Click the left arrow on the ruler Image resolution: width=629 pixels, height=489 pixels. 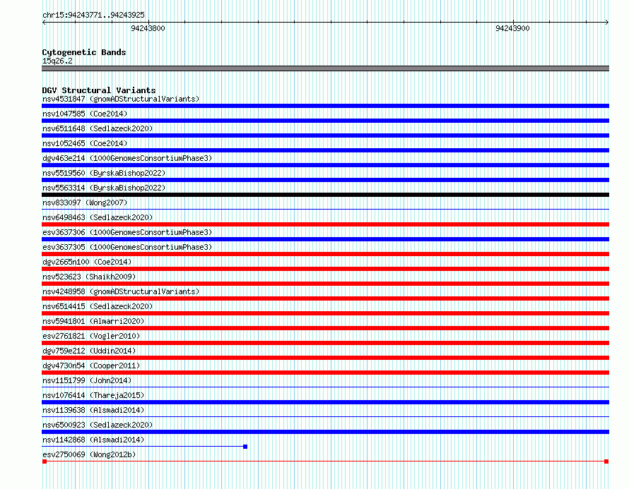click(x=44, y=23)
